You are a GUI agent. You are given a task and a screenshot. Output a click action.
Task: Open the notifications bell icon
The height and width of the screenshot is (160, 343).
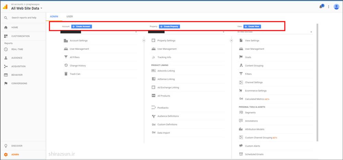click(x=321, y=6)
